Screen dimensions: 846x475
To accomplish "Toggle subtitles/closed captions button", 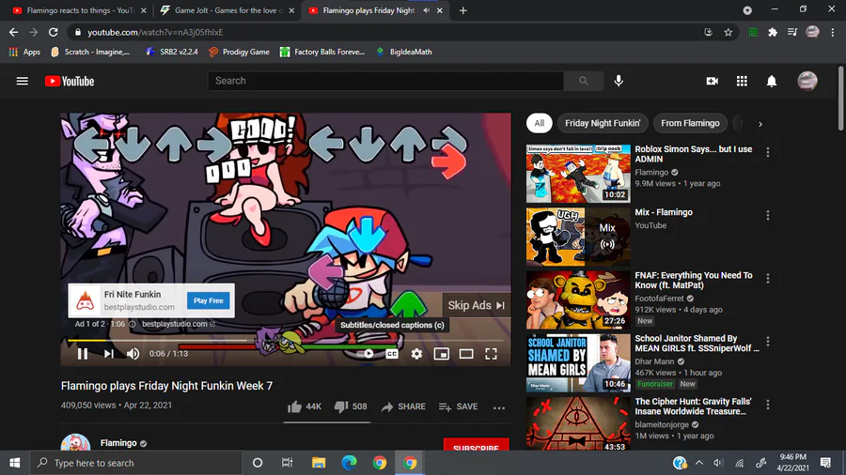I will 392,354.
